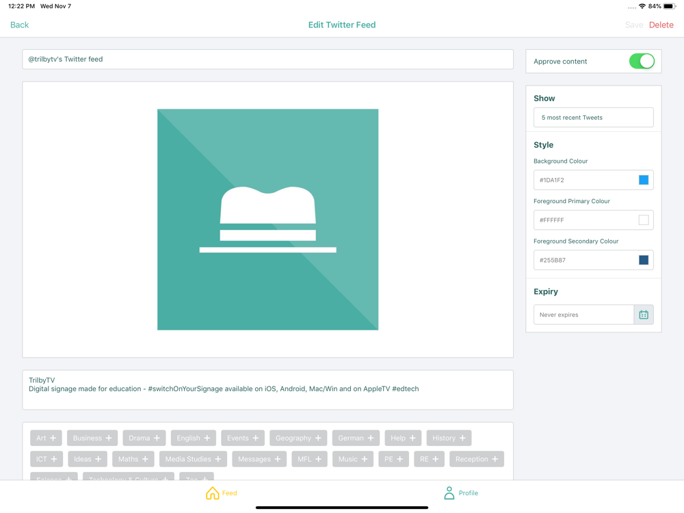Click the plus icon on Art tag

[53, 438]
